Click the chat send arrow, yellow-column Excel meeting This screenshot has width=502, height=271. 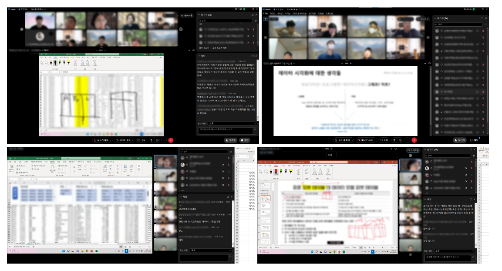coord(255,130)
